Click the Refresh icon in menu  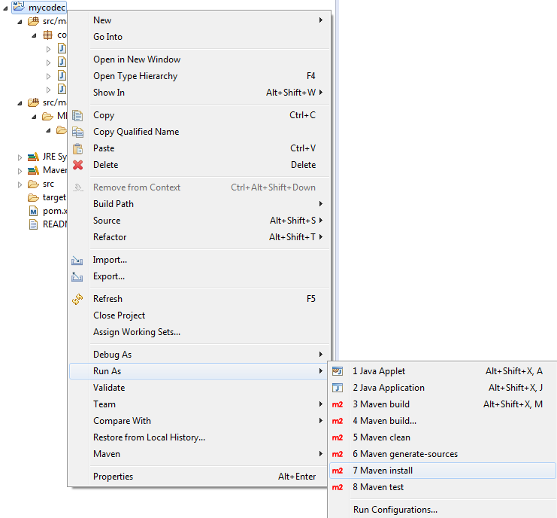(x=77, y=299)
